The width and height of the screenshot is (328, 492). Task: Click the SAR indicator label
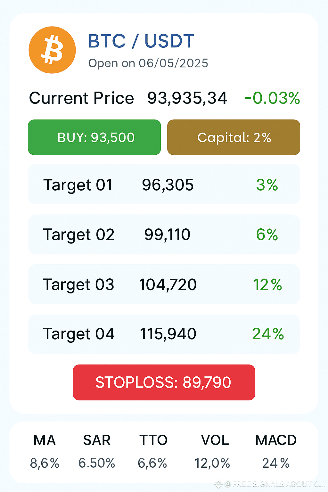click(x=97, y=440)
